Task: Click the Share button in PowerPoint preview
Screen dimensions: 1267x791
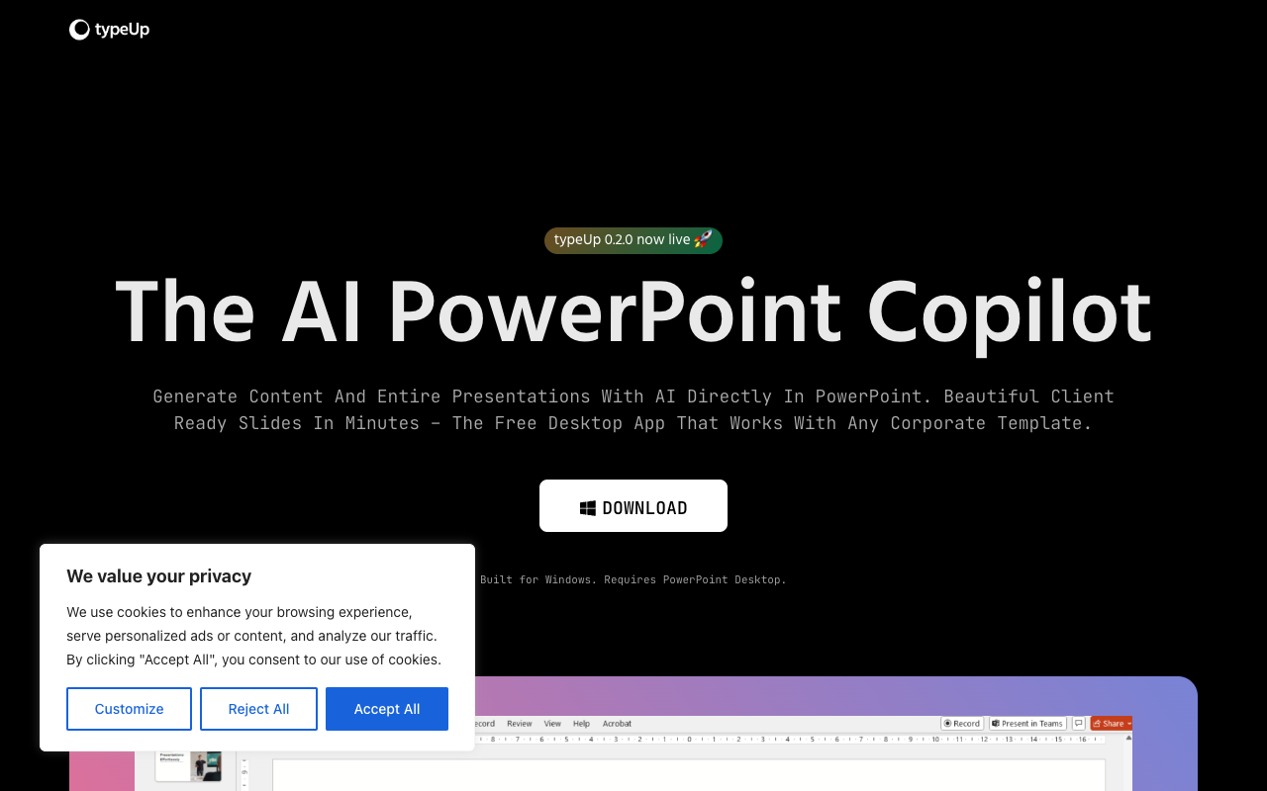Action: 1112,724
